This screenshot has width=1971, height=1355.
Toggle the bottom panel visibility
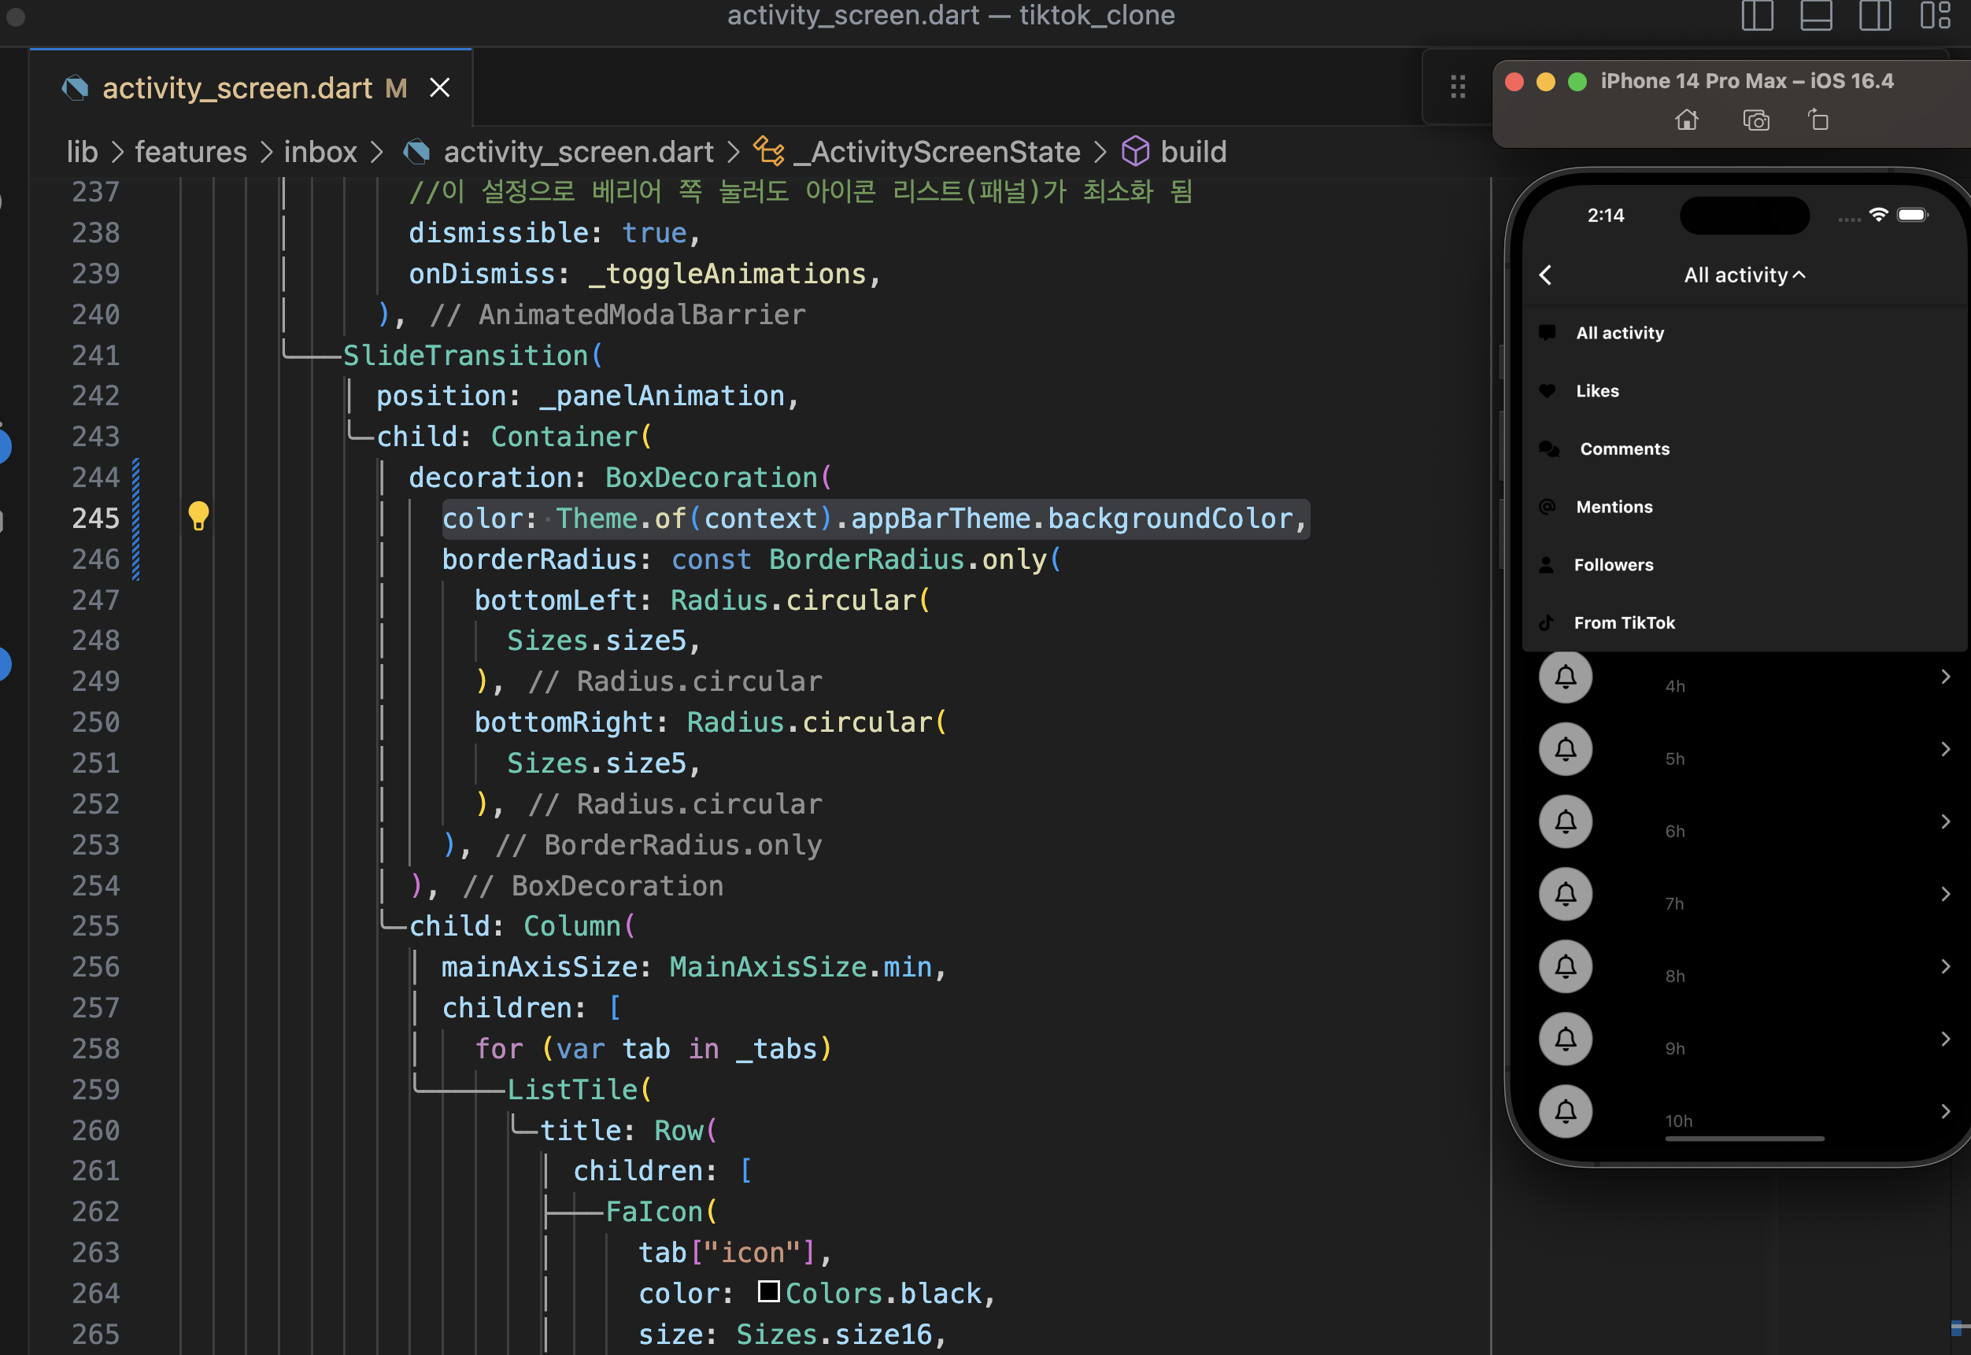coord(1816,15)
